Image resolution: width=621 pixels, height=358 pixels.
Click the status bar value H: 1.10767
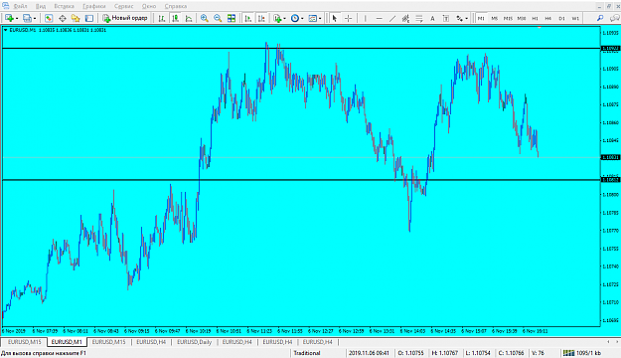point(445,353)
